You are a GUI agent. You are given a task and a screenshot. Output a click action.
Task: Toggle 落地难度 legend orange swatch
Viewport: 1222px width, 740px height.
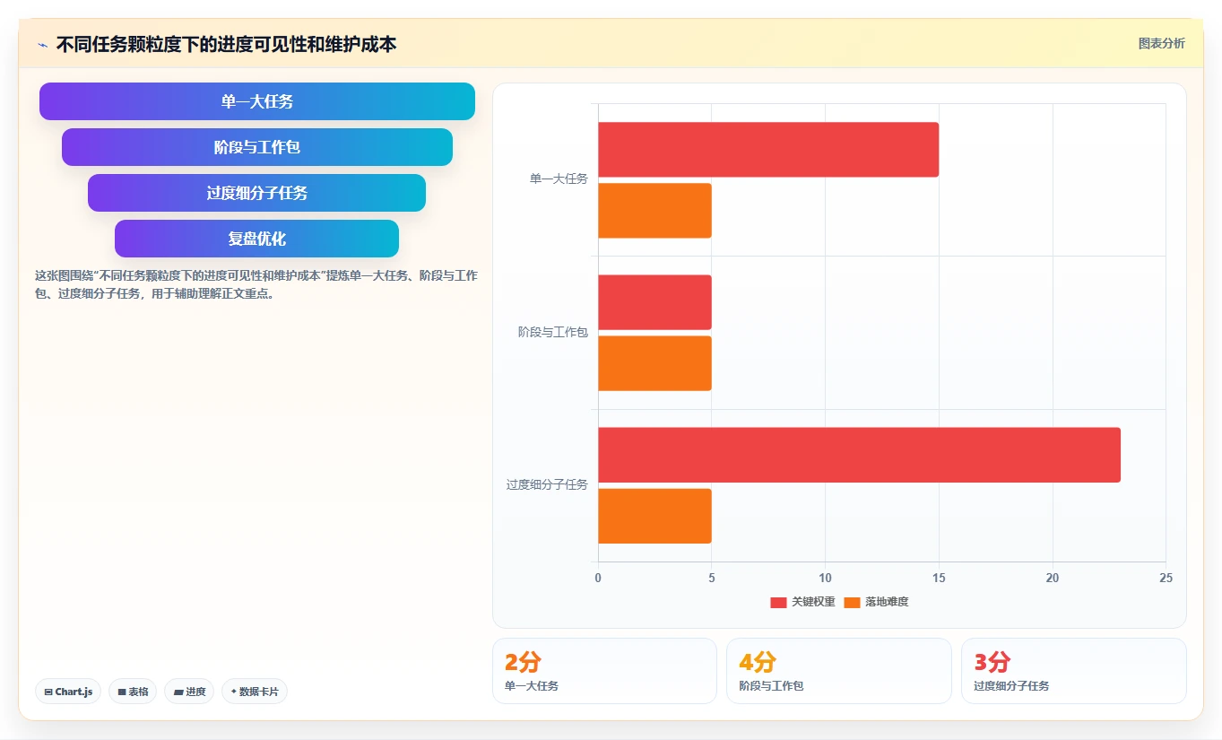click(x=852, y=602)
